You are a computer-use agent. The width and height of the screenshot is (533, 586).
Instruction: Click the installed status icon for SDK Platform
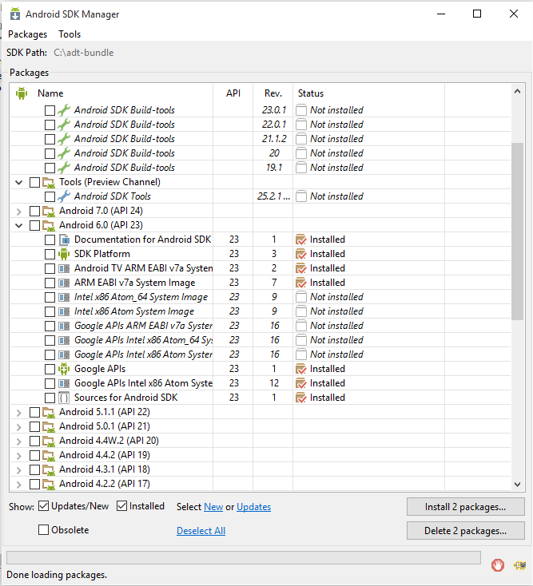pyautogui.click(x=300, y=254)
